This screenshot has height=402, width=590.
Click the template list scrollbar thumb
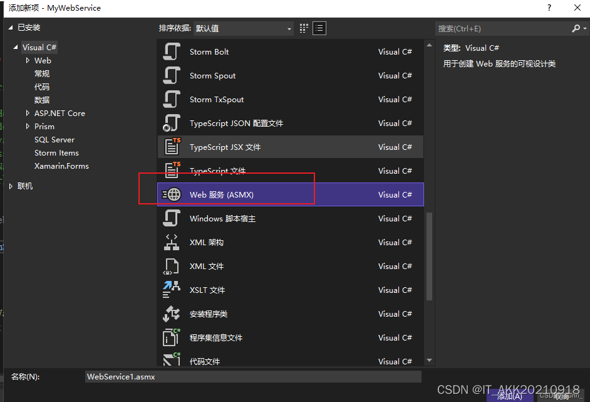tap(429, 257)
